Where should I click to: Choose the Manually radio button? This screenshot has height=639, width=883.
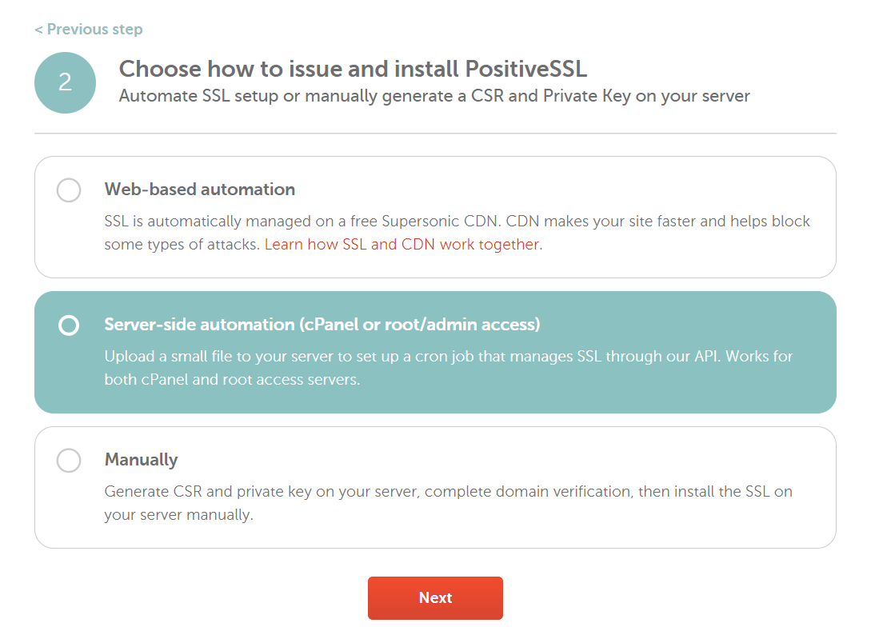69,461
